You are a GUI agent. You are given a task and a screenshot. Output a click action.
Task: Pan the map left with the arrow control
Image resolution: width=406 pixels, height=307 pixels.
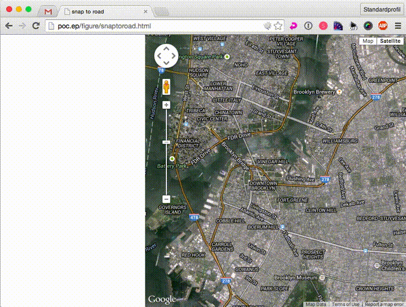(x=159, y=56)
